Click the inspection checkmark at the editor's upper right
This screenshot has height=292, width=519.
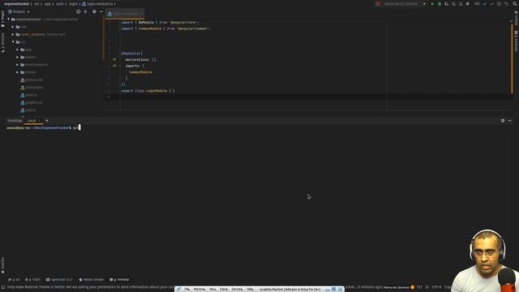click(511, 21)
